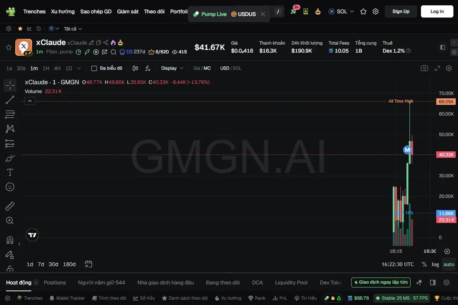
Task: Toggle logarithmic scale
Action: click(x=435, y=264)
